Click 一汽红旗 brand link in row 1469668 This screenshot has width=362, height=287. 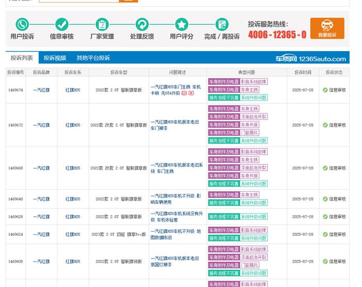[x=41, y=168]
